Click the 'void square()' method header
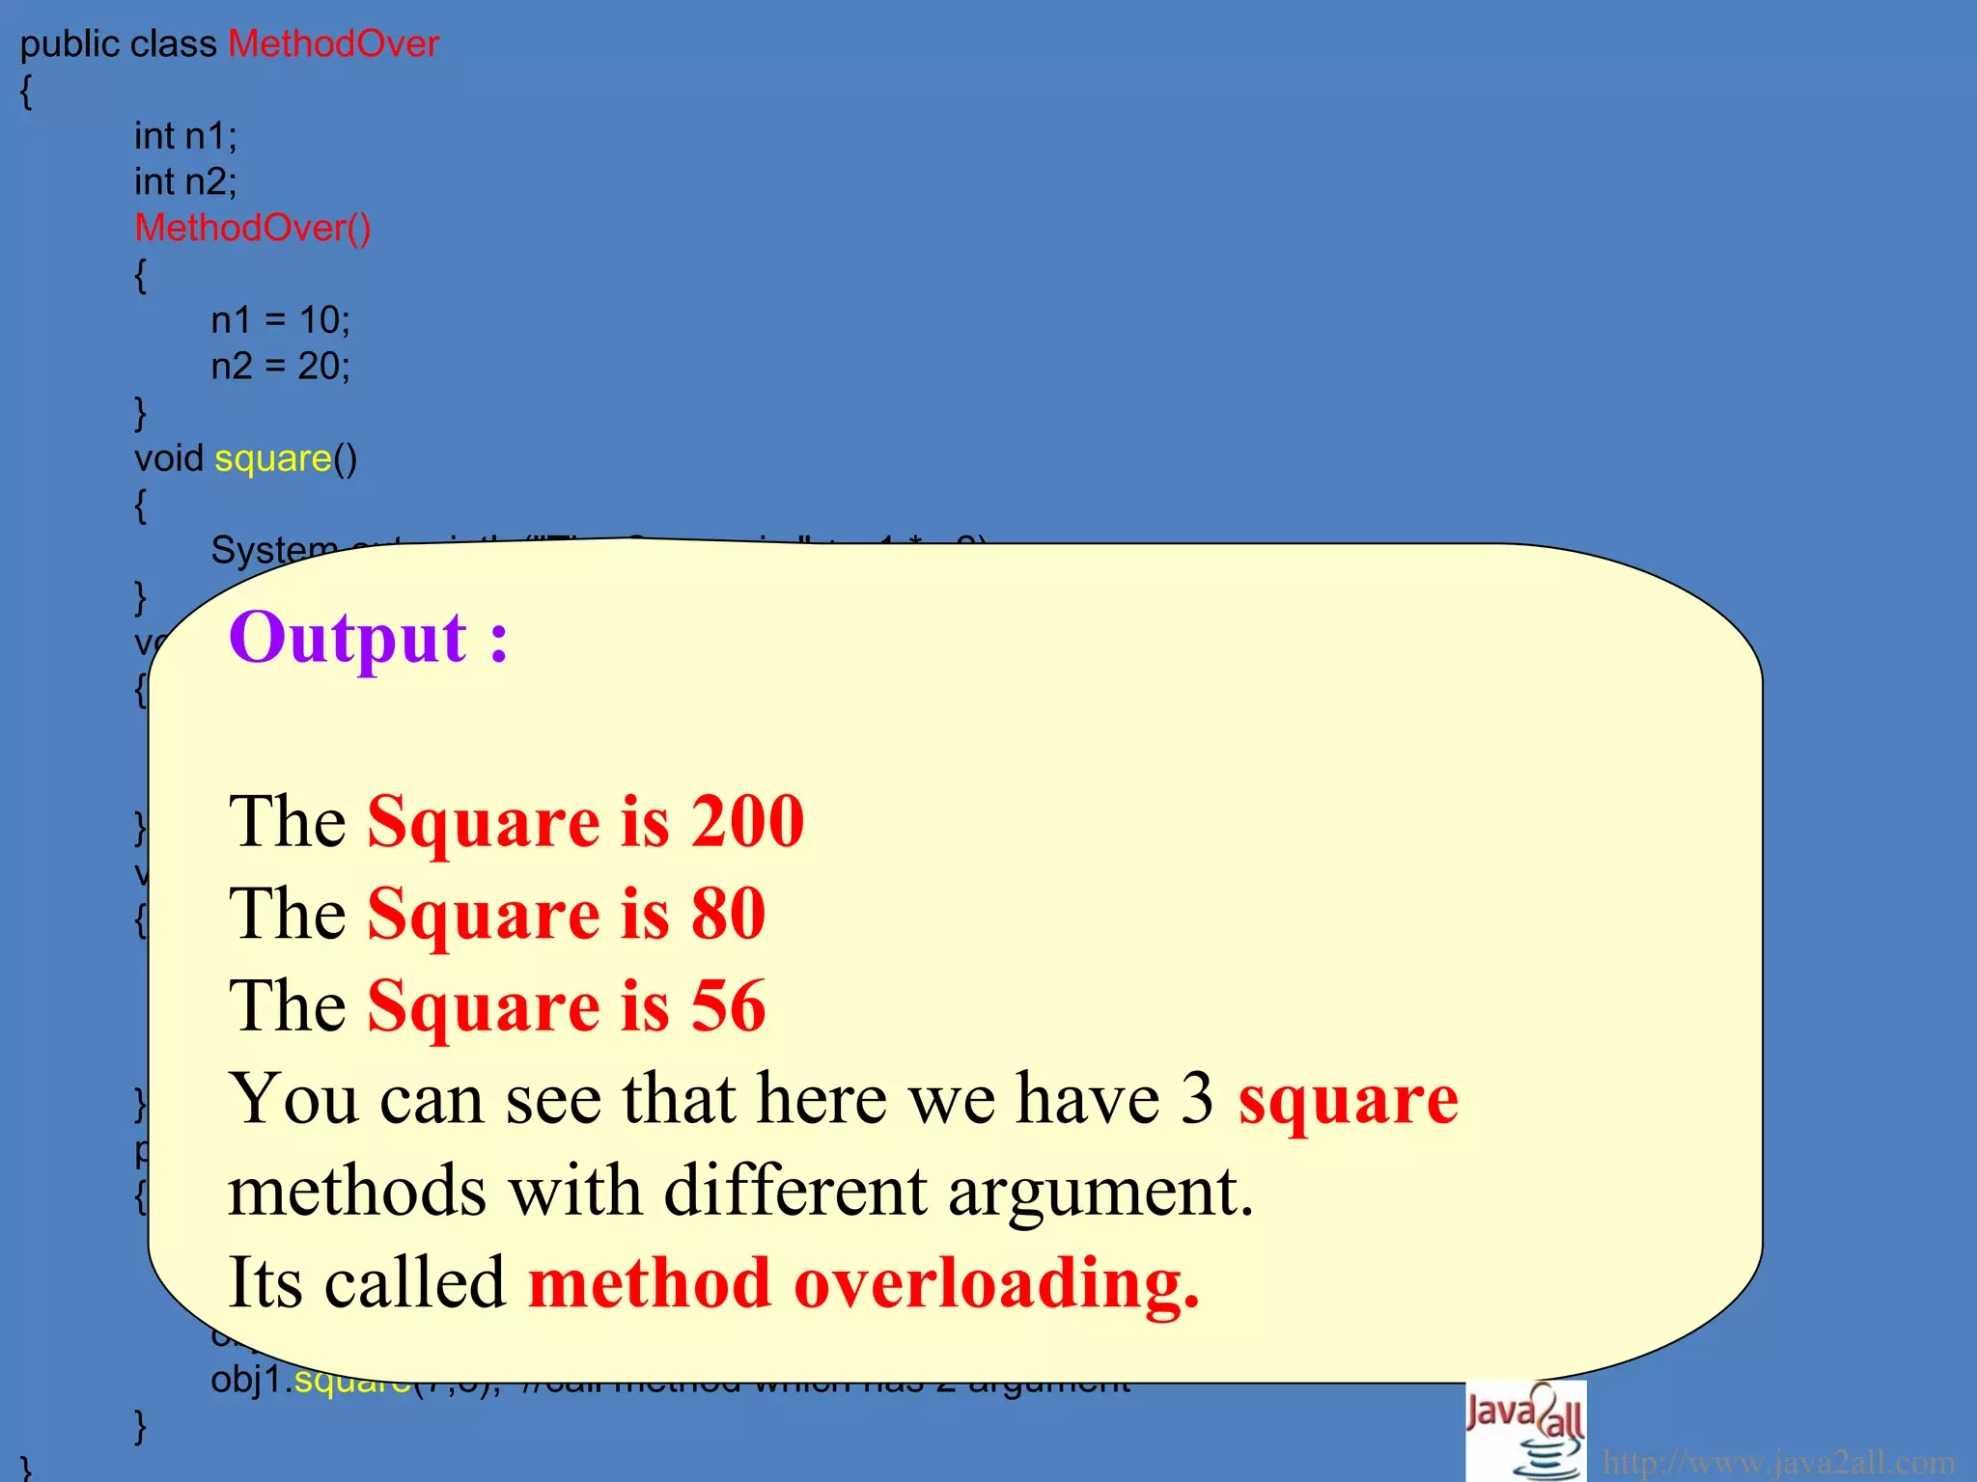1977x1482 pixels. click(x=246, y=458)
